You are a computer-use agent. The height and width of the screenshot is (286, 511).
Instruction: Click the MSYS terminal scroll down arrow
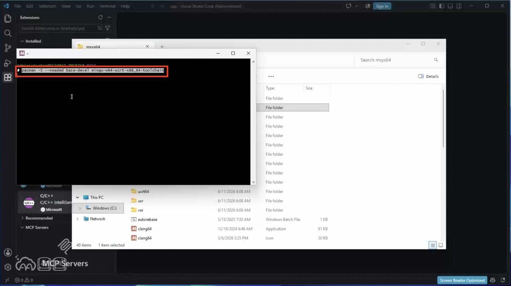click(253, 182)
